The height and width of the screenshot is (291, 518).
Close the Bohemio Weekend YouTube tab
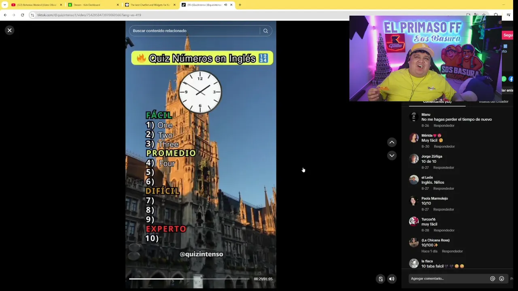[61, 5]
